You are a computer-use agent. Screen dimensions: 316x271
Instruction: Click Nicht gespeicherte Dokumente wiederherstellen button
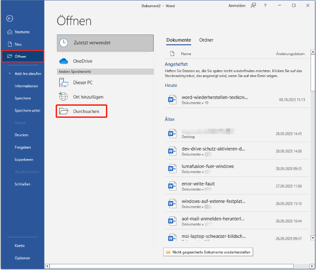tap(208, 252)
